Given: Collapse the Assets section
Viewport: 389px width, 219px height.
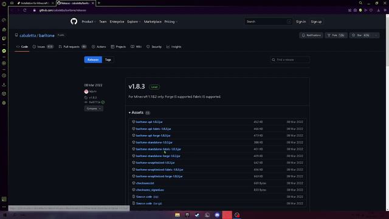Looking at the screenshot, I should [136, 113].
